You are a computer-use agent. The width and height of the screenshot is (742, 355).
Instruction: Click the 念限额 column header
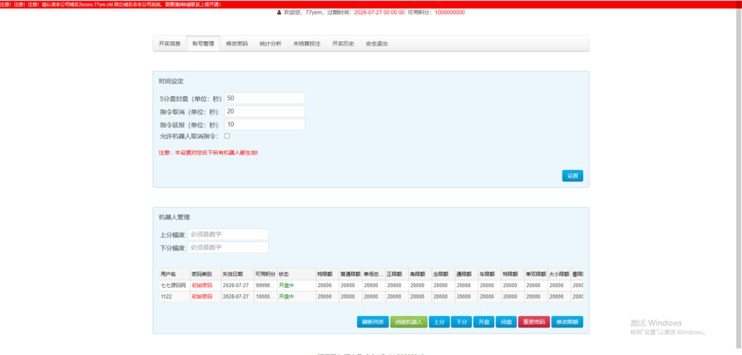click(443, 274)
